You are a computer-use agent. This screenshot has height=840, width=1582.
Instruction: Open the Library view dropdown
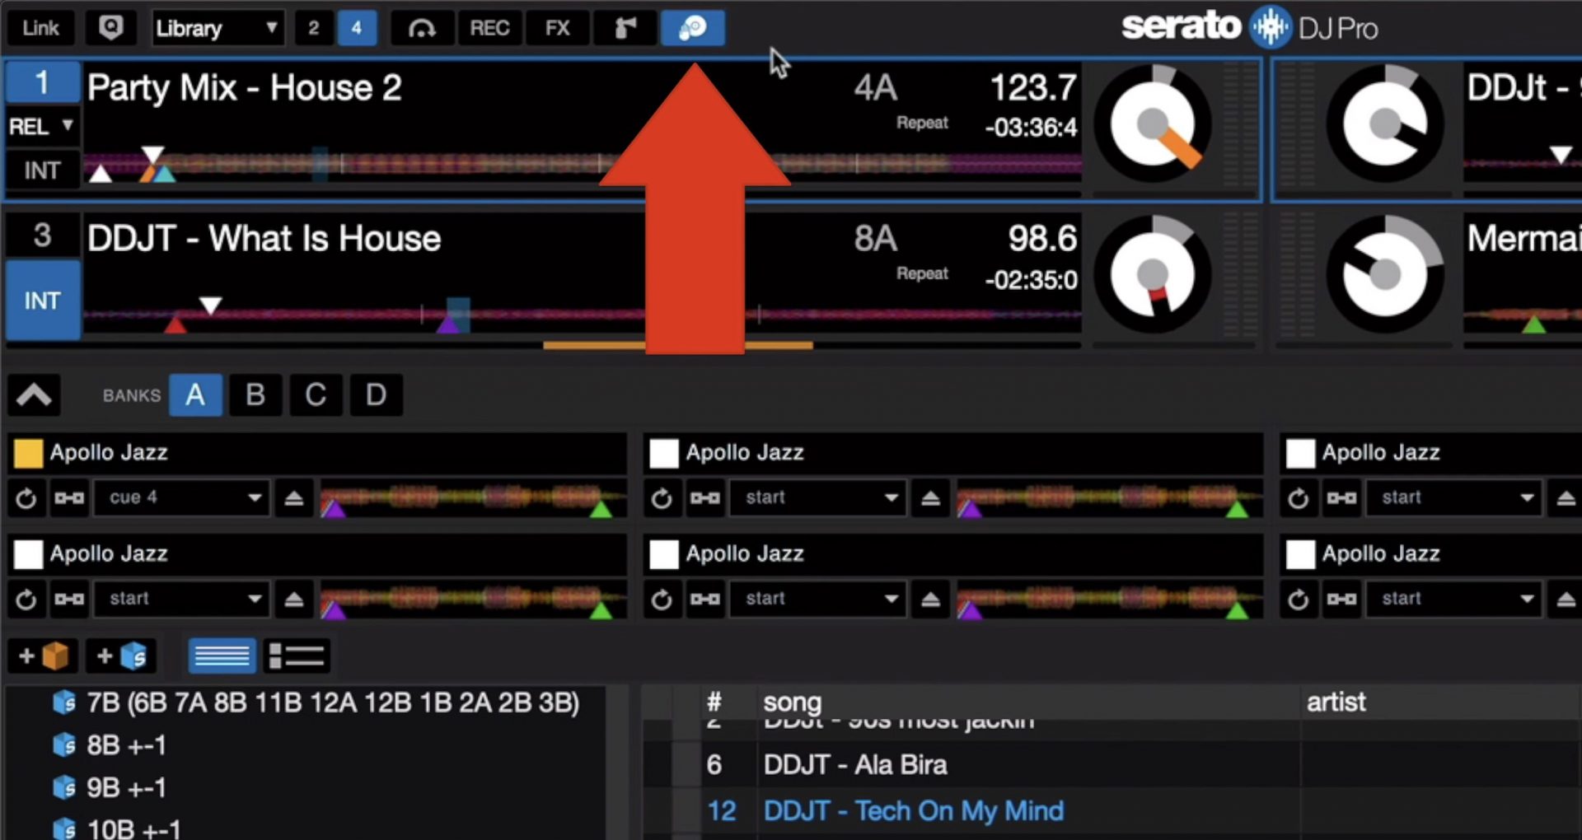point(217,28)
